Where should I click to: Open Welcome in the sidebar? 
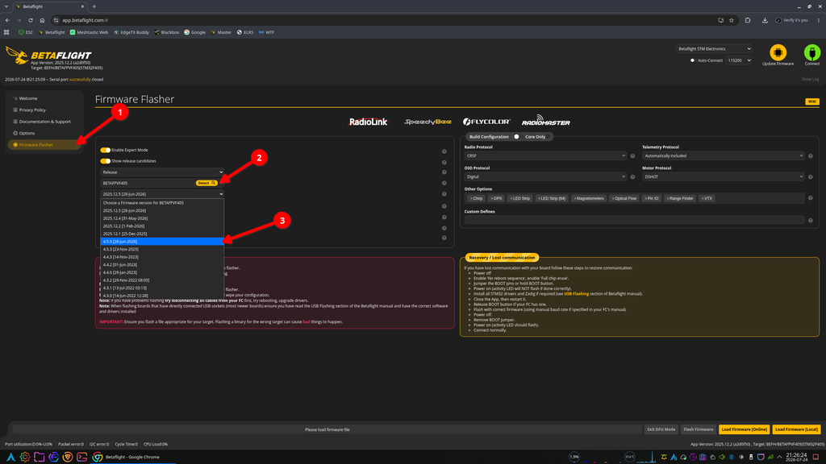45,98
